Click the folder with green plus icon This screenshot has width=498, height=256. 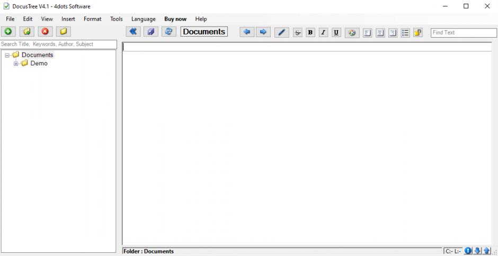click(26, 31)
